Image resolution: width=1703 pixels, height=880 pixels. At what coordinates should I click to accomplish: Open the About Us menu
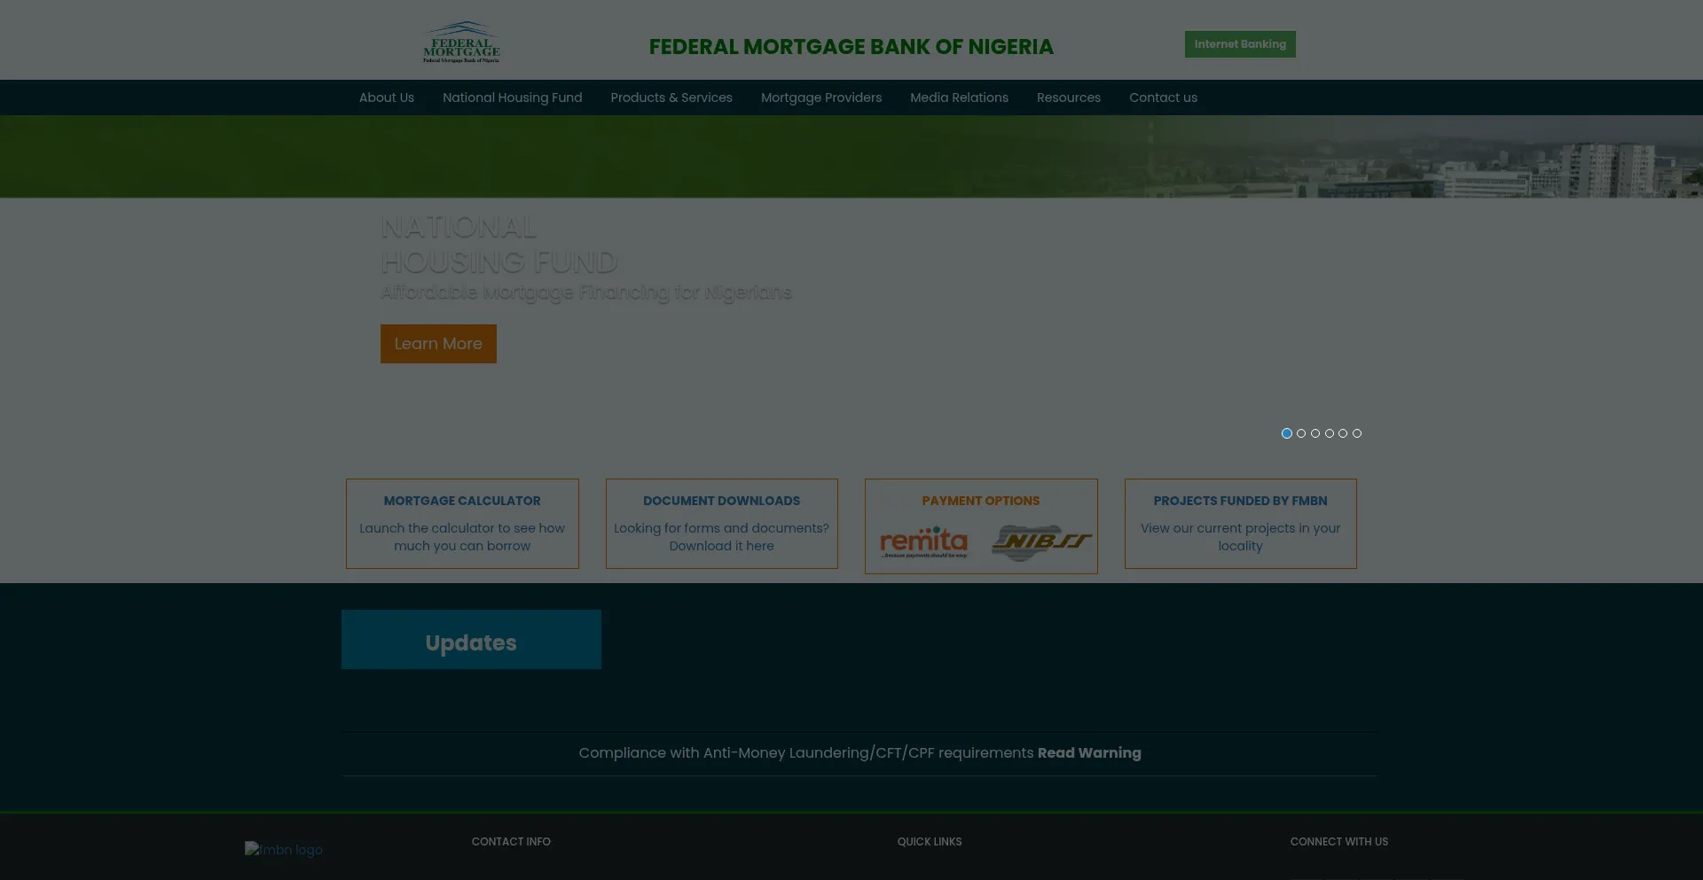coord(386,97)
